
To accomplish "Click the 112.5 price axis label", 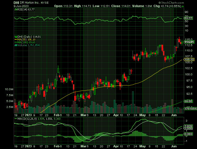I will pyautogui.click(x=189, y=45).
